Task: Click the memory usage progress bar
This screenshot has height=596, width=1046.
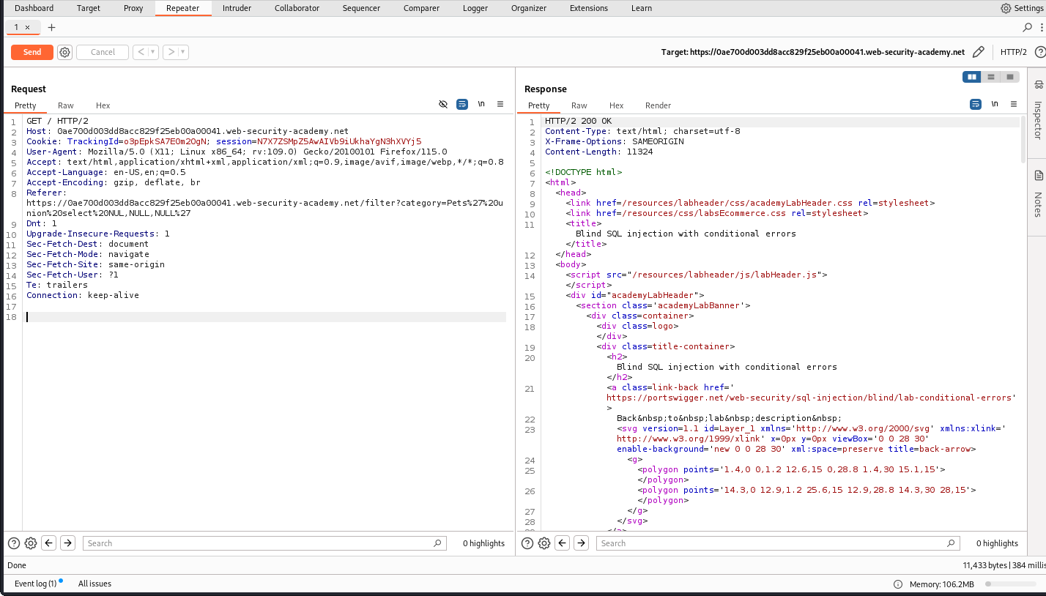Action: (x=1012, y=584)
